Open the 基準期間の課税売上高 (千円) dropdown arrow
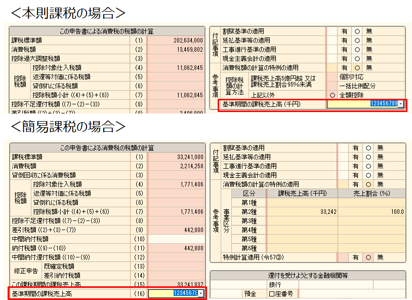Viewport: 412px width, 300px height. click(401, 104)
